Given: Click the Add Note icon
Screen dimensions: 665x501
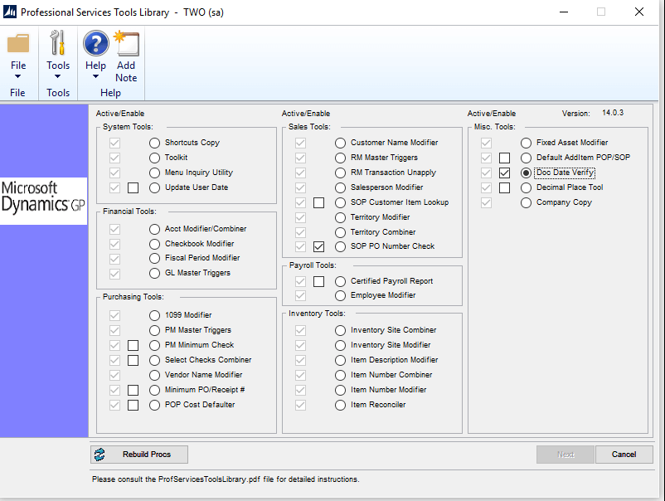Looking at the screenshot, I should 126,43.
